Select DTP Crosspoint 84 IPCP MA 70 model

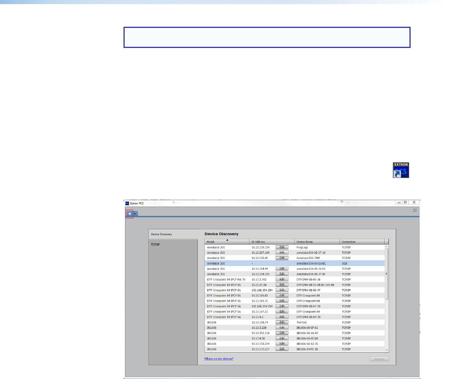pos(226,279)
